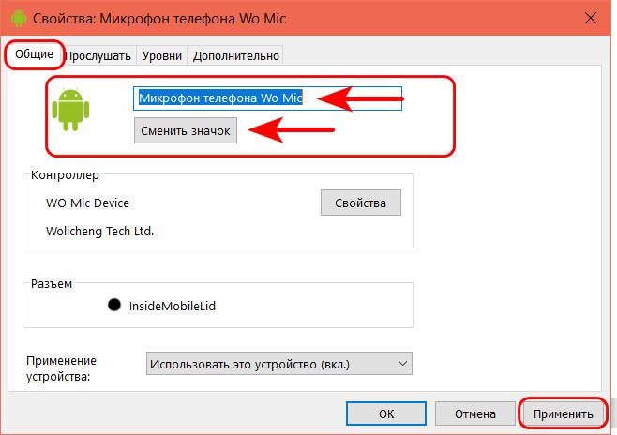Click the Контроллер group label
This screenshot has height=435, width=617.
(65, 175)
